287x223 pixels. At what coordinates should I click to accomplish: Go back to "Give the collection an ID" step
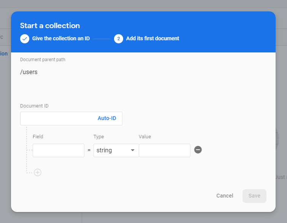(x=61, y=38)
